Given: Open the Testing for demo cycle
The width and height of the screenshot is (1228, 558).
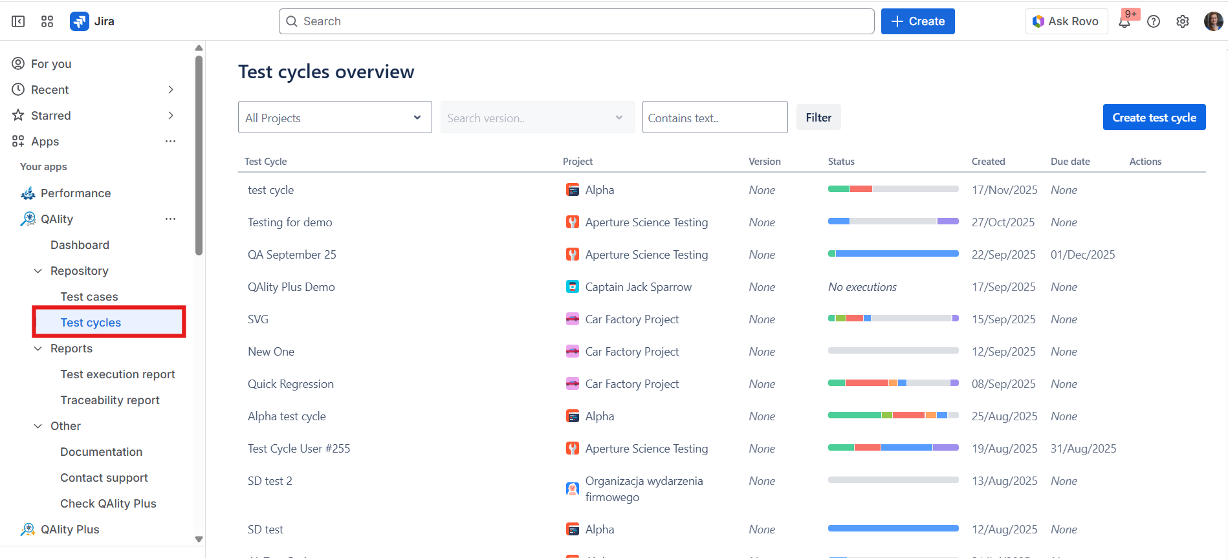Looking at the screenshot, I should [x=290, y=222].
